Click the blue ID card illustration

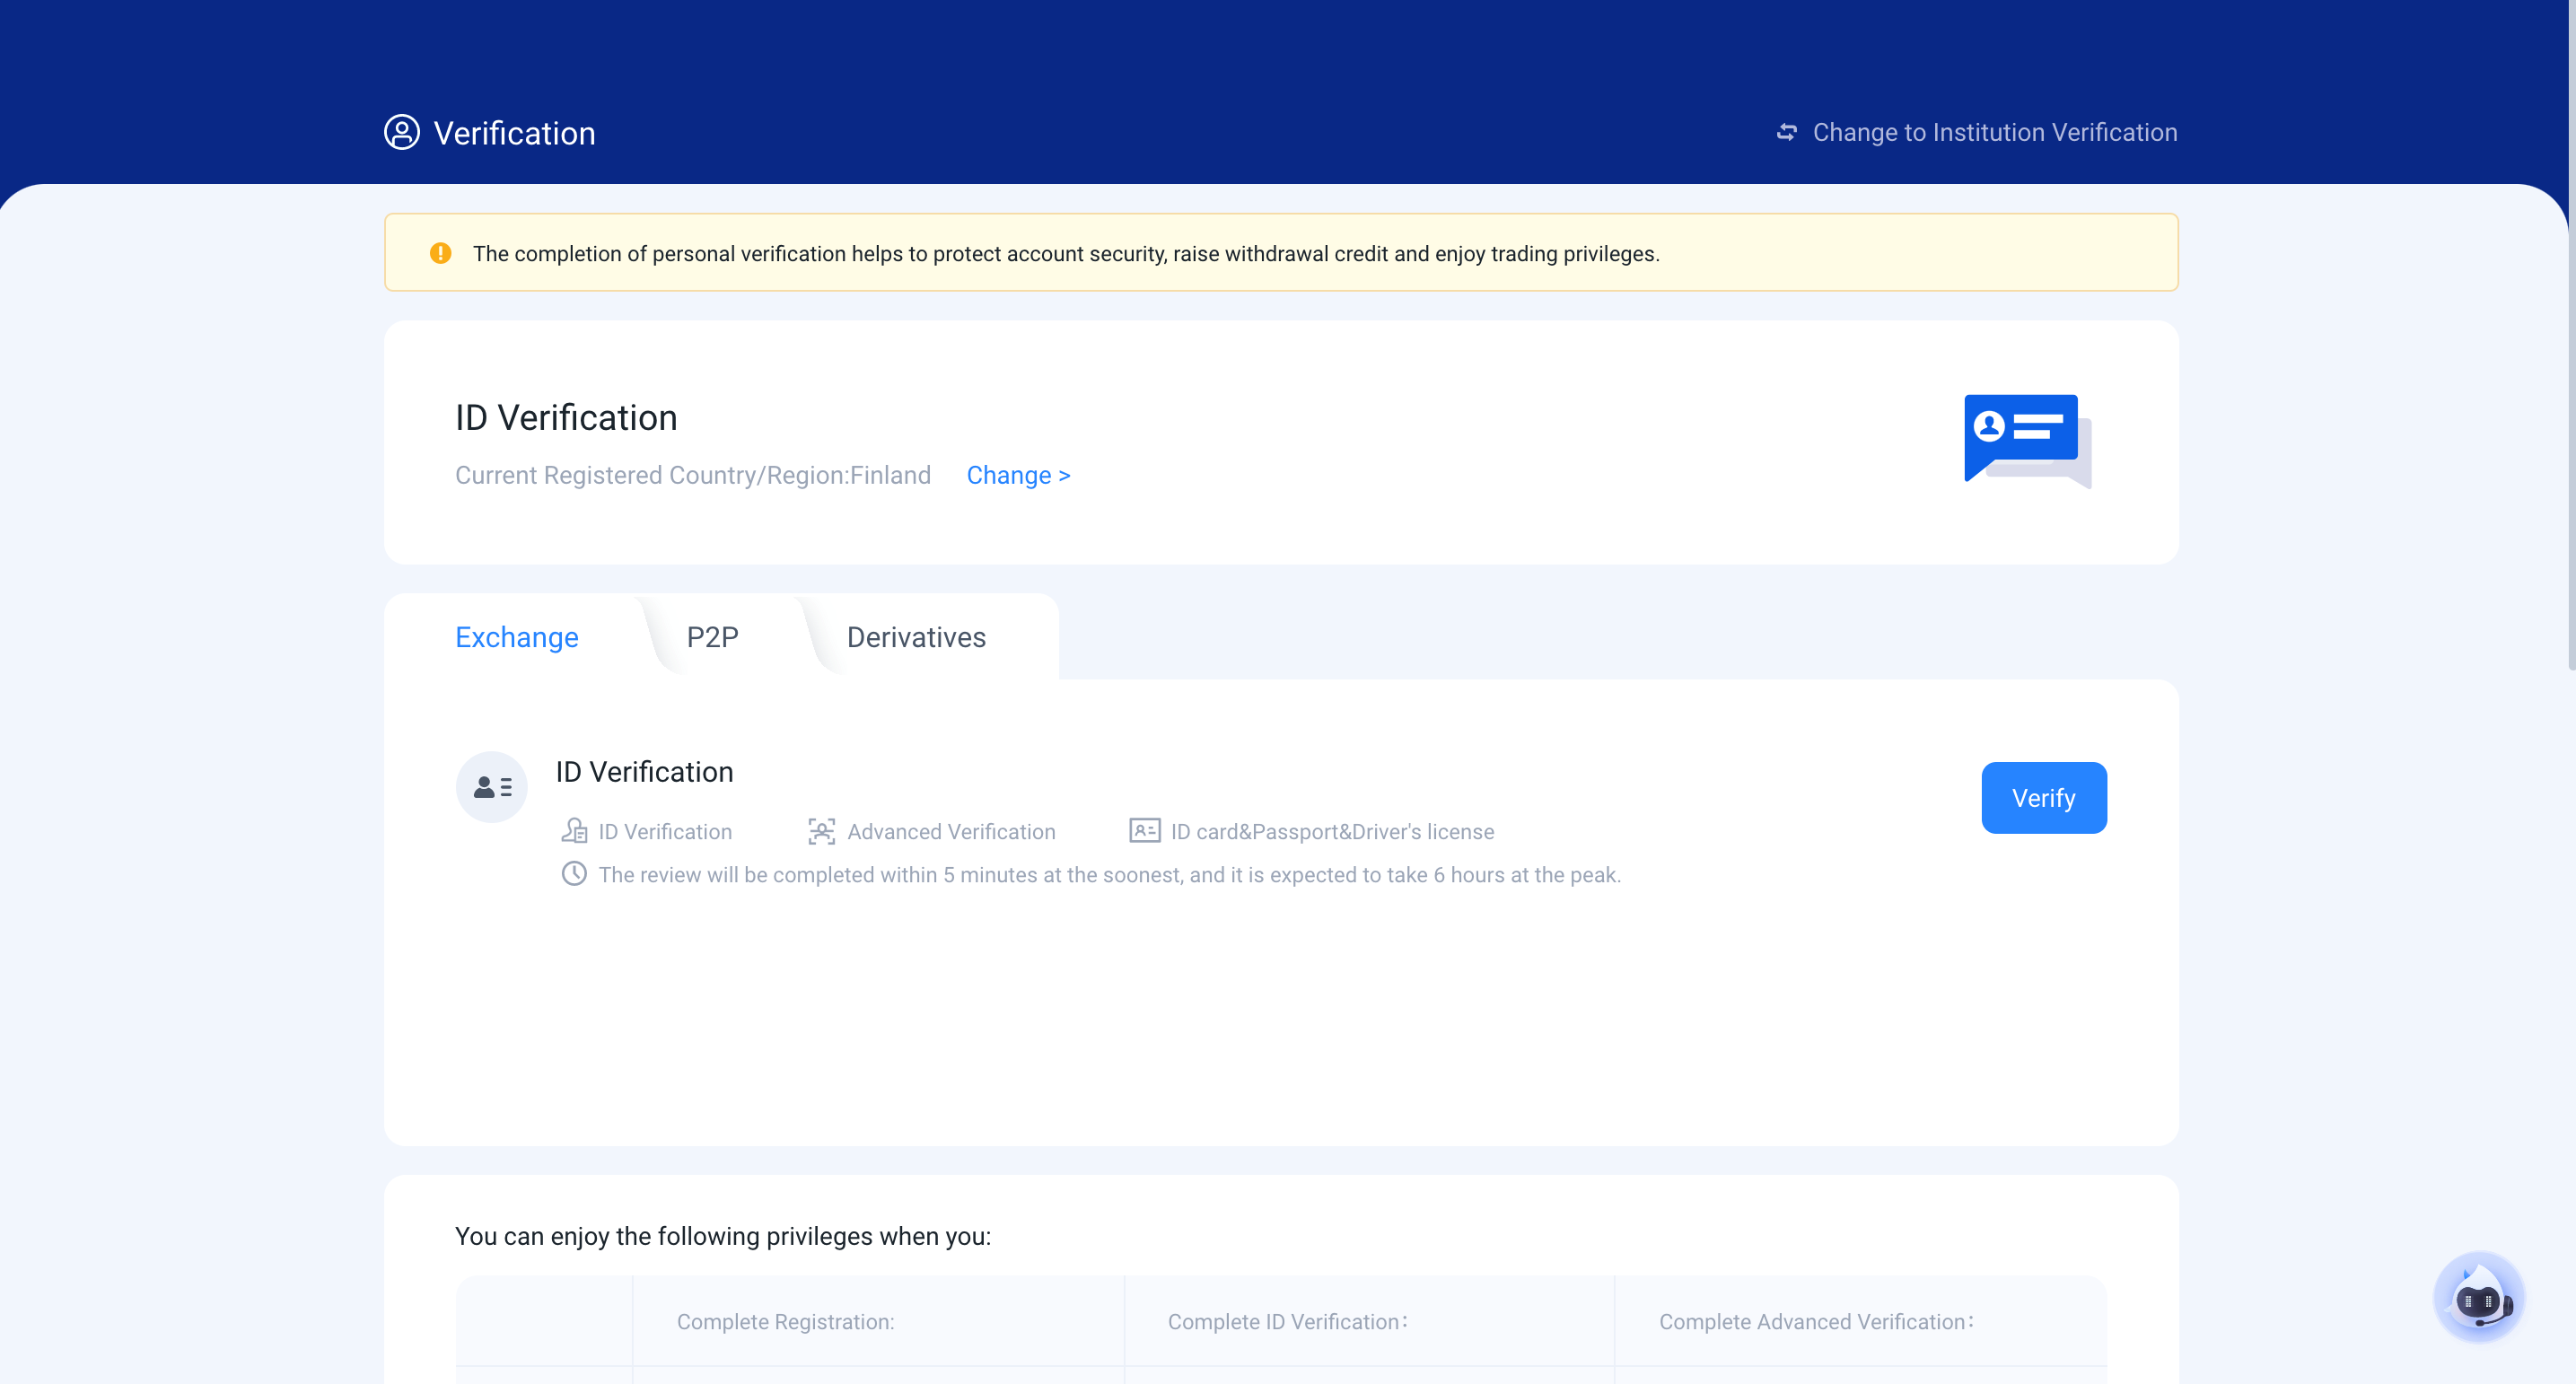(2026, 440)
